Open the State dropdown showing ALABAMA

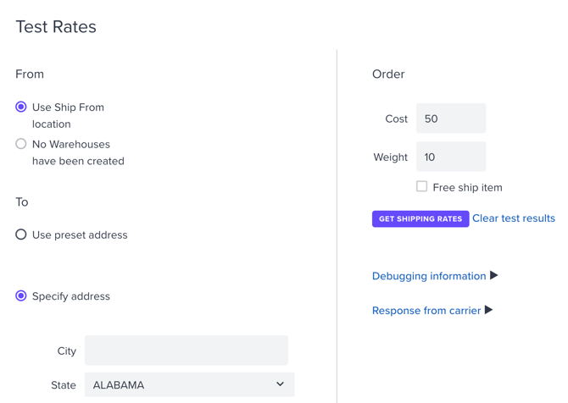pos(189,384)
